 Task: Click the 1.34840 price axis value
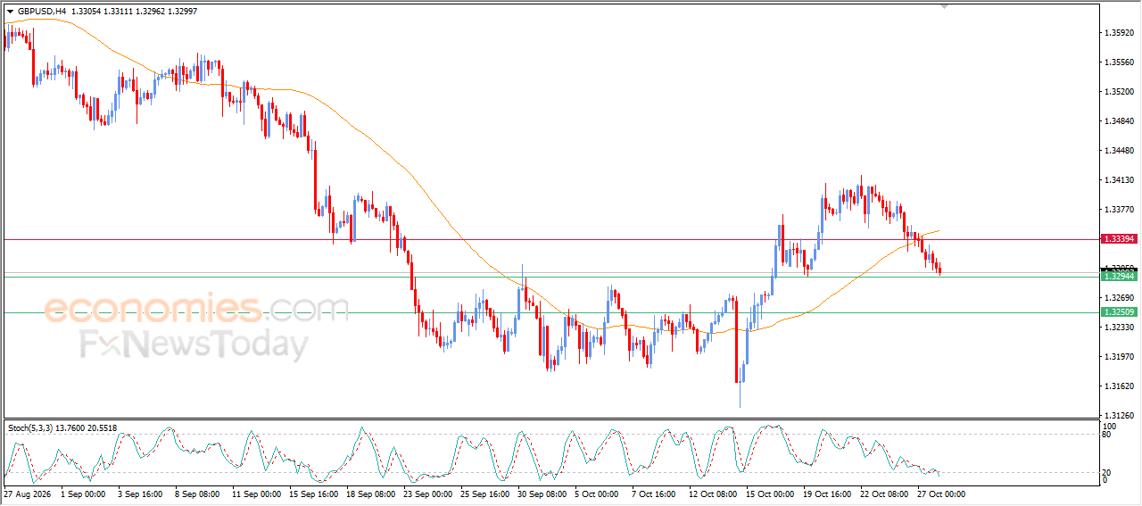click(x=1119, y=121)
